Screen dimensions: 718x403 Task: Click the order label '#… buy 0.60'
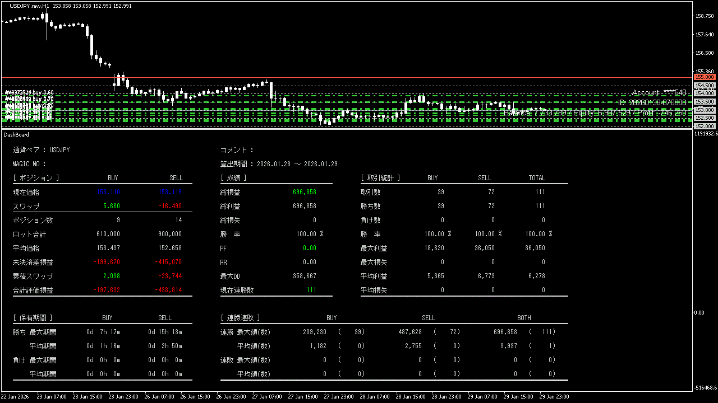[x=29, y=92]
